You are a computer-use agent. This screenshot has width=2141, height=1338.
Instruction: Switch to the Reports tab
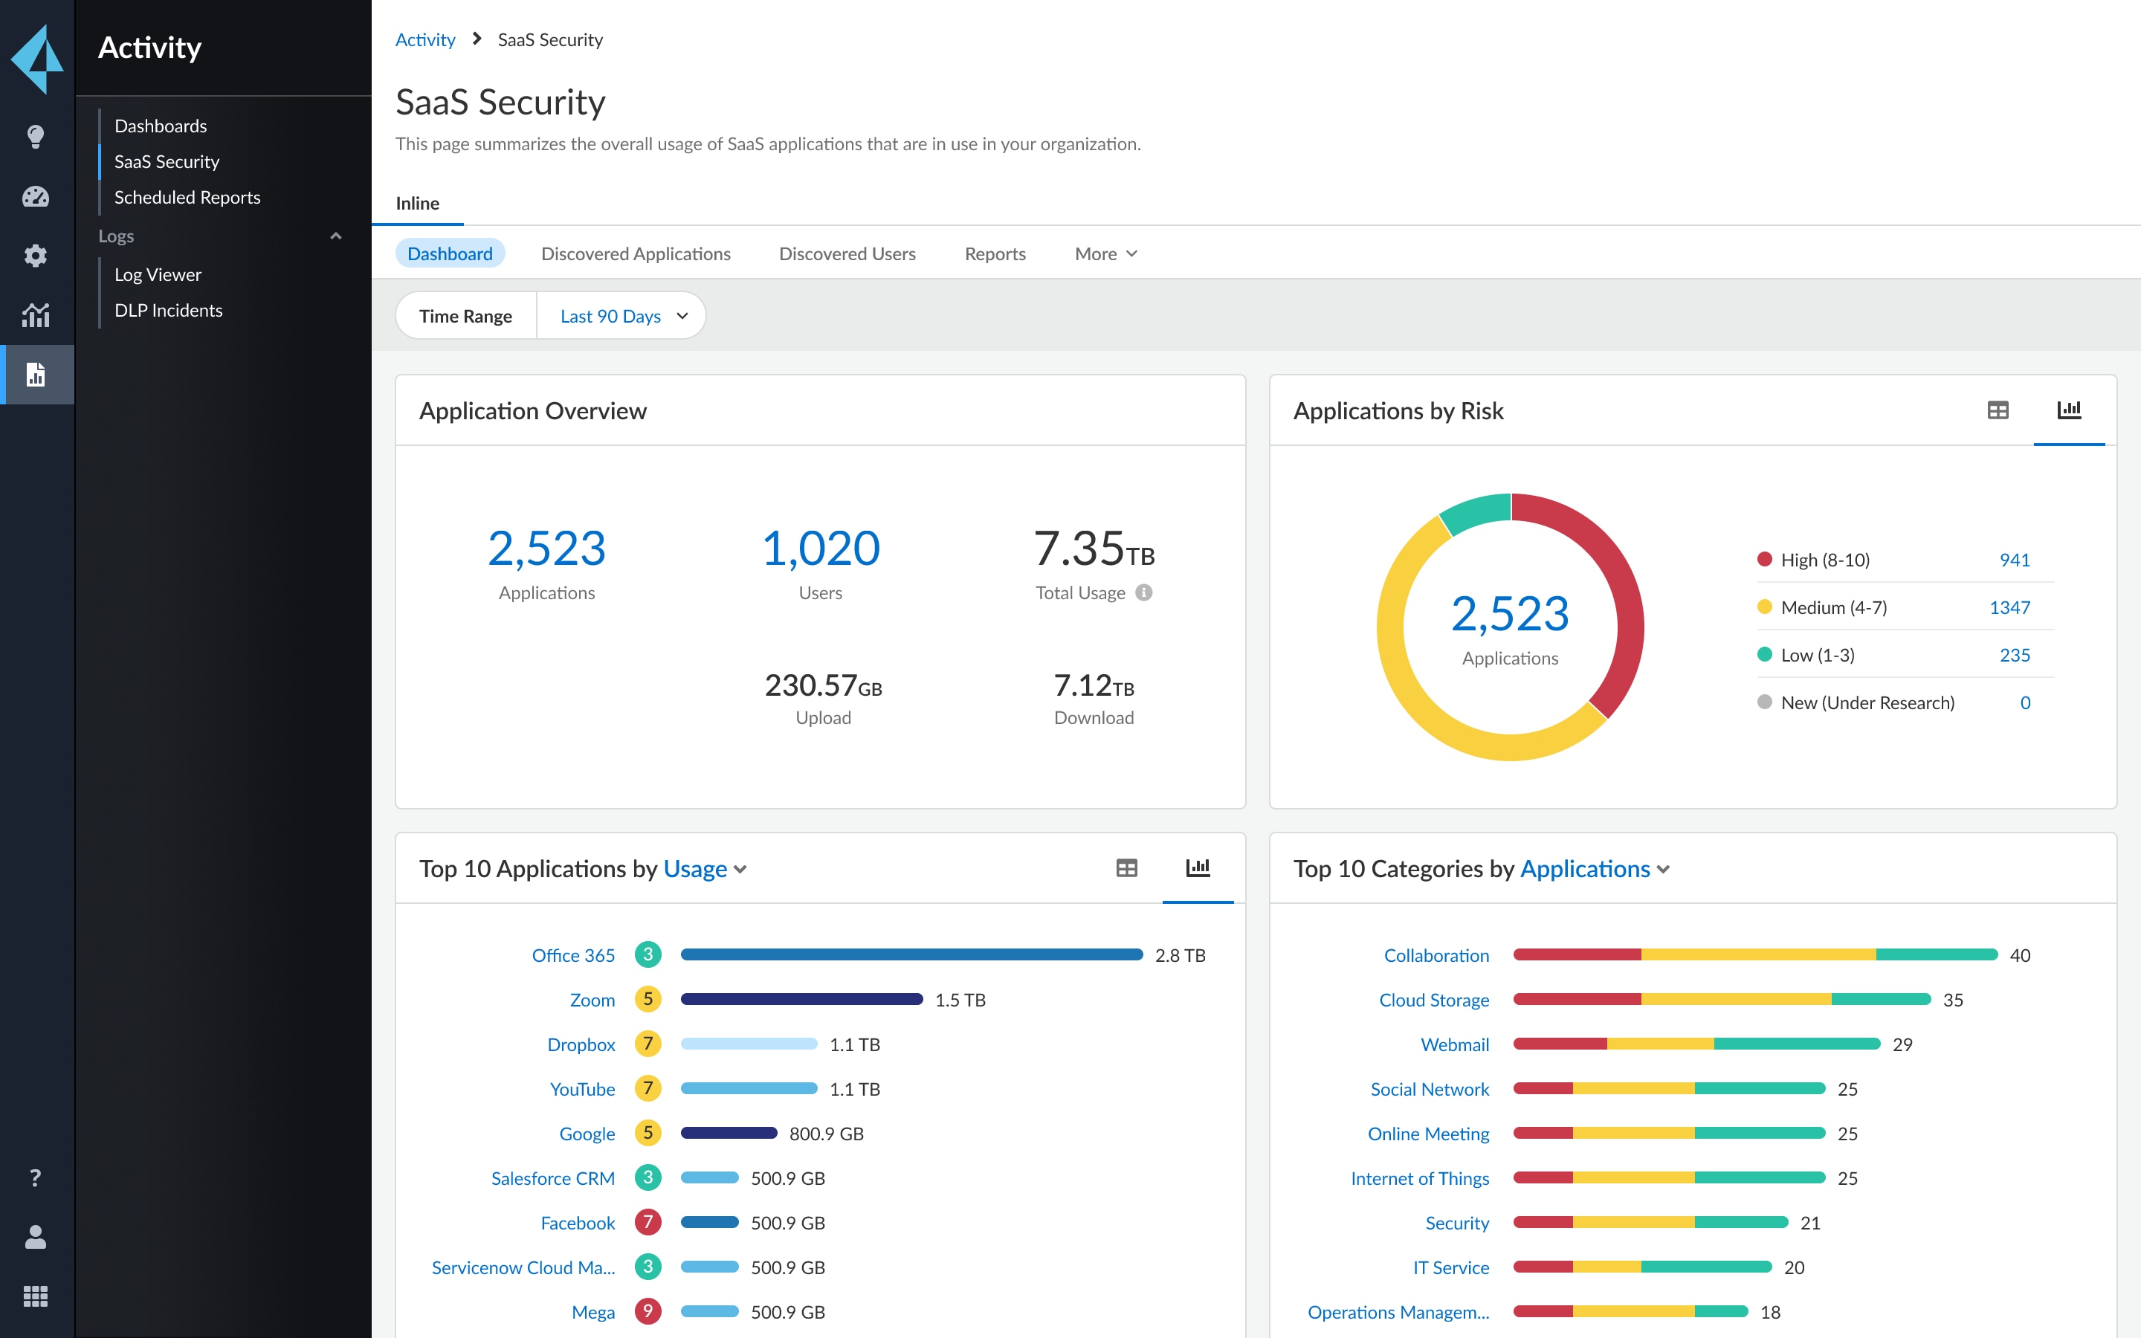pos(995,254)
